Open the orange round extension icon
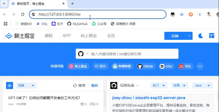 (191, 14)
